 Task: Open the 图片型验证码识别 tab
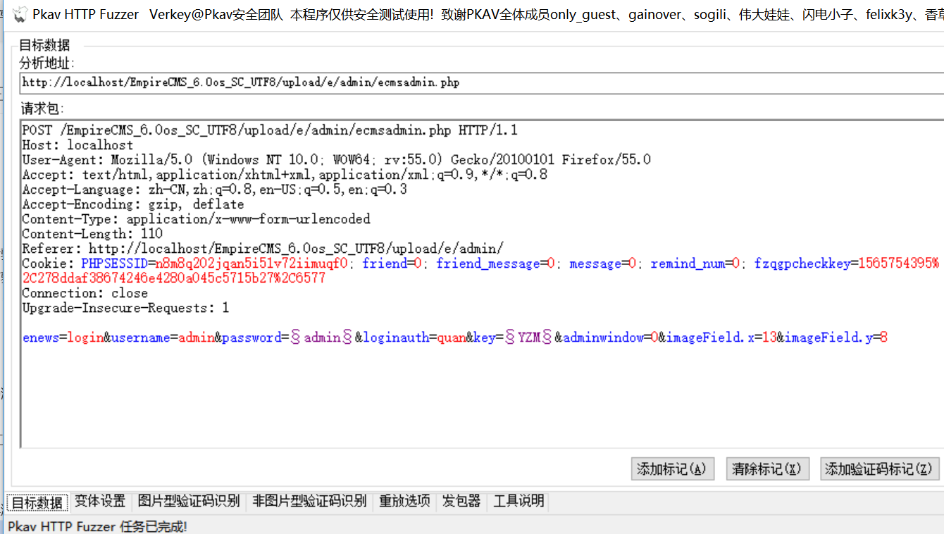coord(189,502)
